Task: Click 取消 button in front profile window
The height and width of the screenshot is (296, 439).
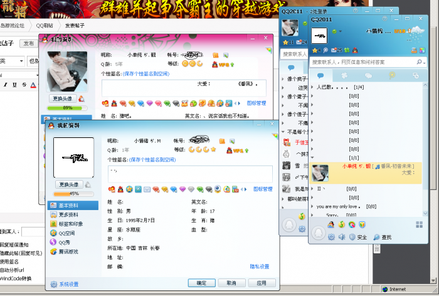Action: pyautogui.click(x=232, y=283)
